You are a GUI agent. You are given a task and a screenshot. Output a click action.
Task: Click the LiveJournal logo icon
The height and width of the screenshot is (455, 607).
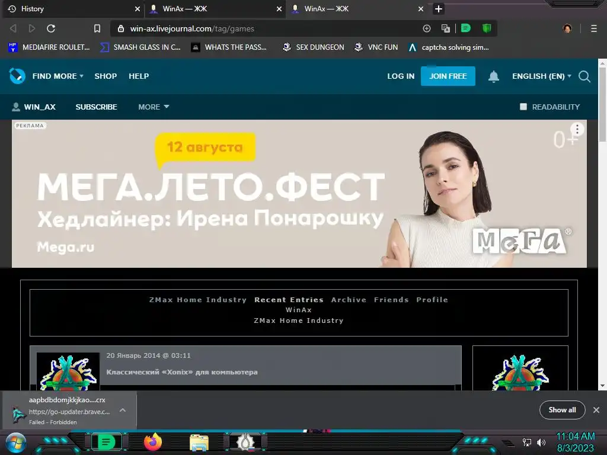[x=17, y=76]
